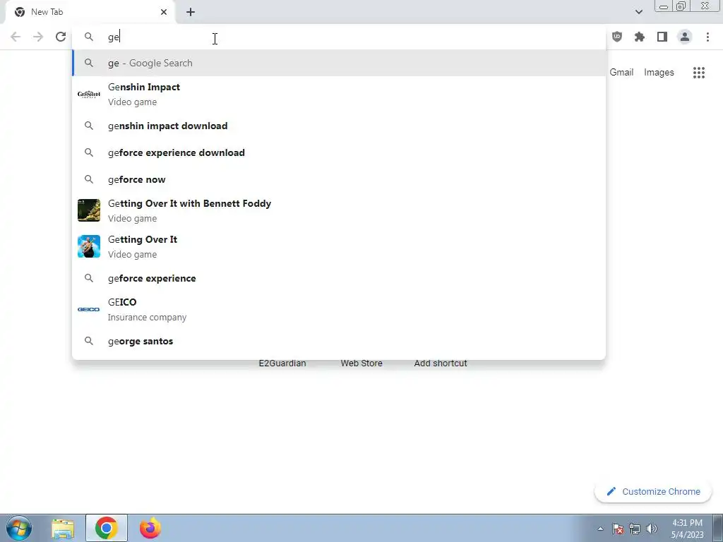Toggle the Chrome side panel

tap(662, 37)
